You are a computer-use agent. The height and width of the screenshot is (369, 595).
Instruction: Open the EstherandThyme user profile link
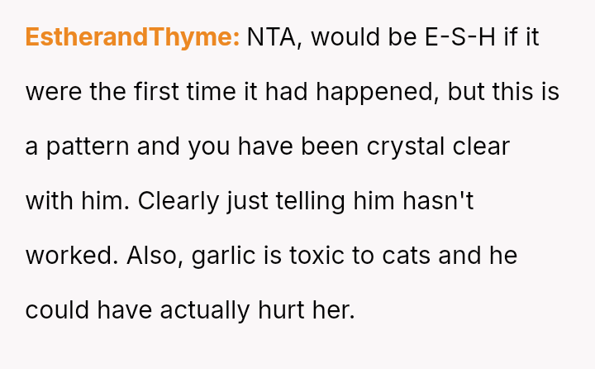[x=132, y=38]
